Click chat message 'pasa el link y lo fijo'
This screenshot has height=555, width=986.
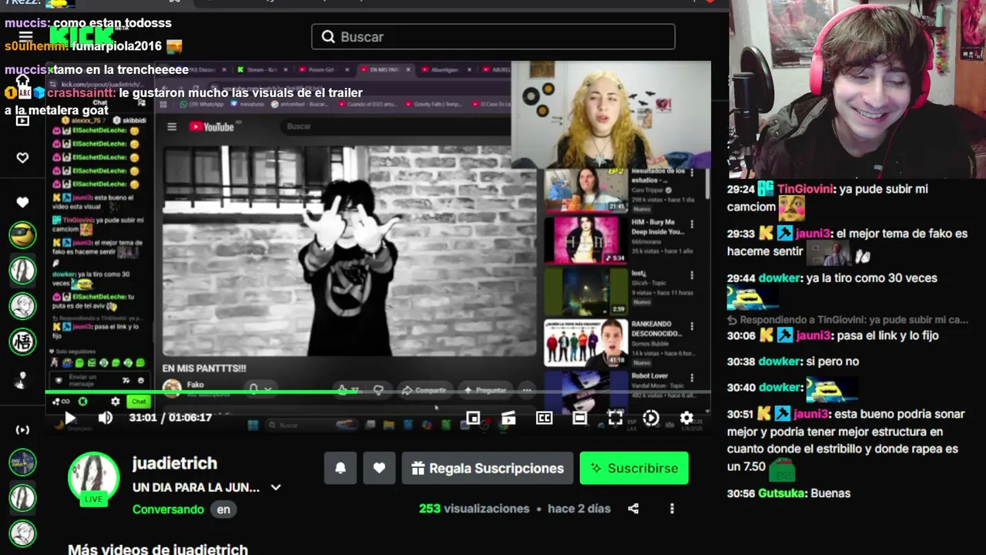pyautogui.click(x=887, y=335)
